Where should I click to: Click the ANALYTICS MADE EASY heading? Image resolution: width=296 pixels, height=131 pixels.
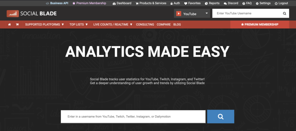[147, 52]
